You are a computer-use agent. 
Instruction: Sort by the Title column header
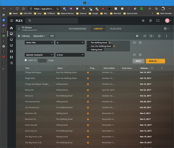point(27,68)
